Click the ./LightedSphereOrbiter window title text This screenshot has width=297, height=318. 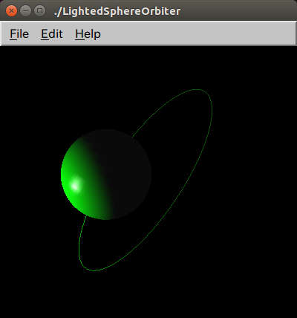(117, 11)
